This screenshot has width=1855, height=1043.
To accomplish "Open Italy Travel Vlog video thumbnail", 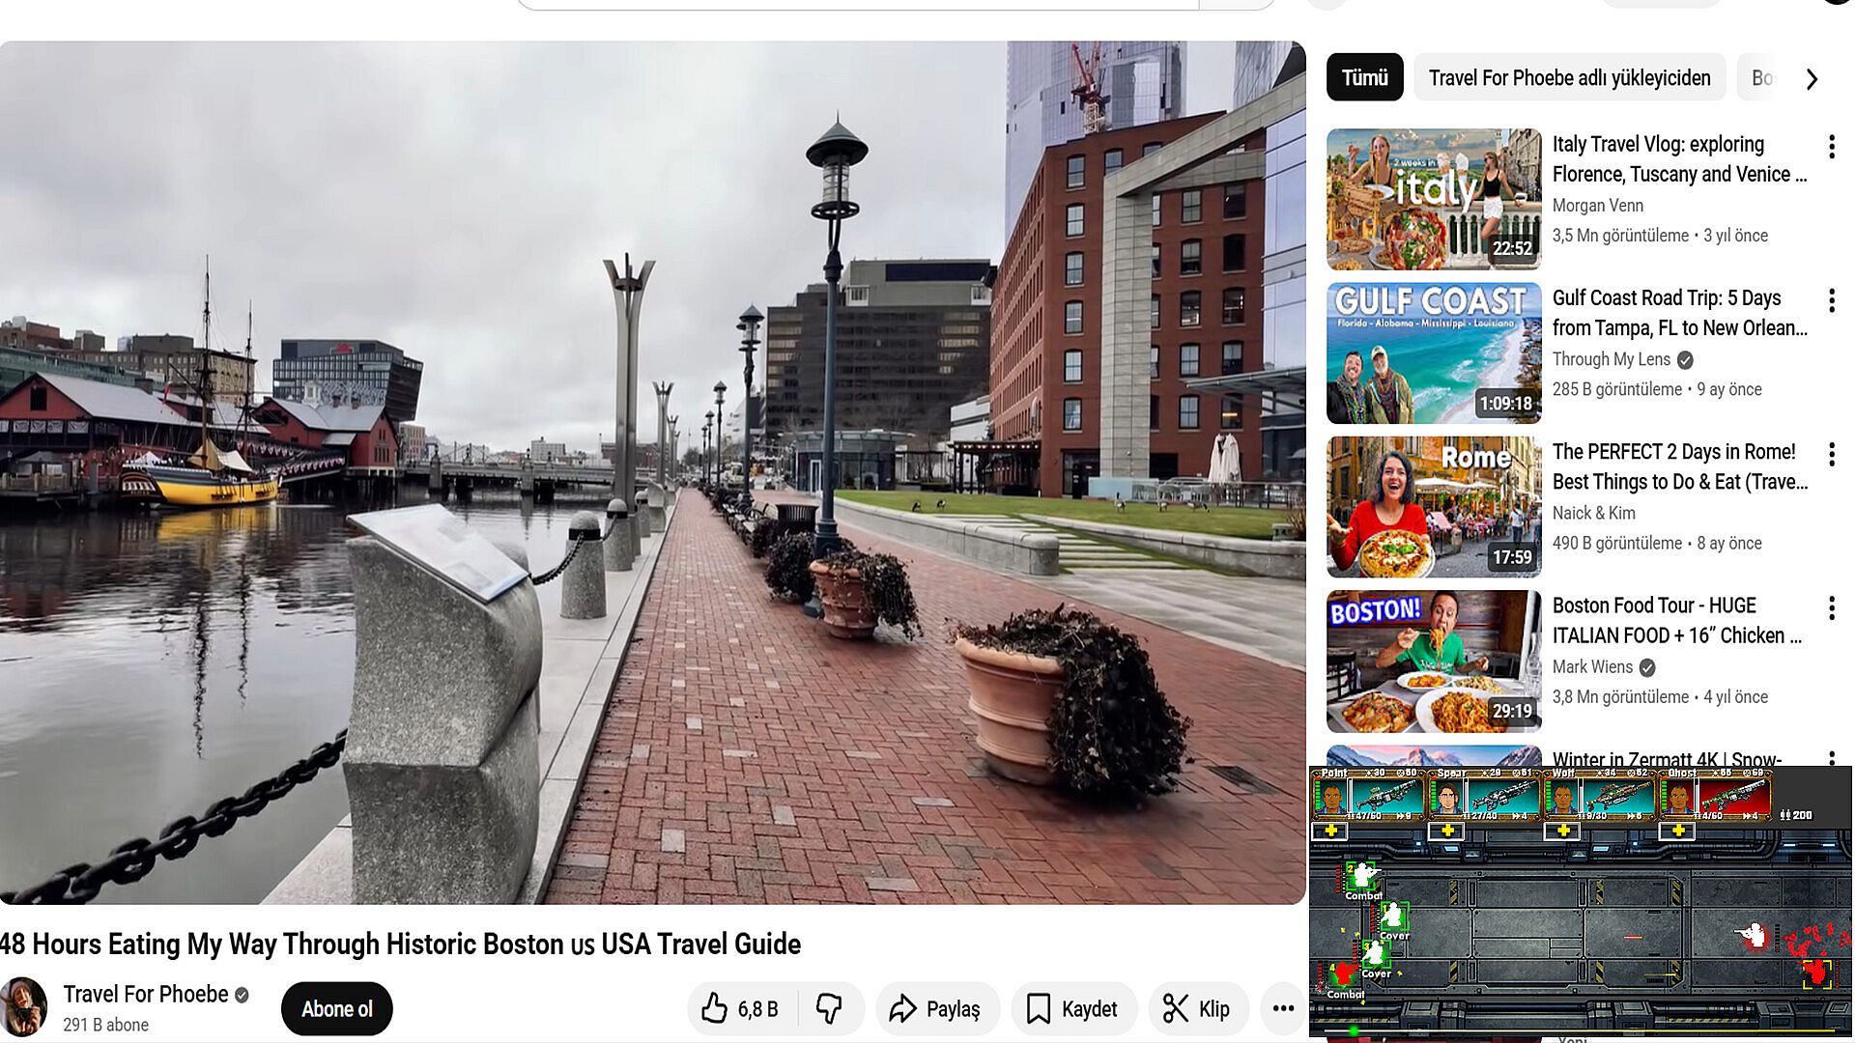I will coord(1434,199).
